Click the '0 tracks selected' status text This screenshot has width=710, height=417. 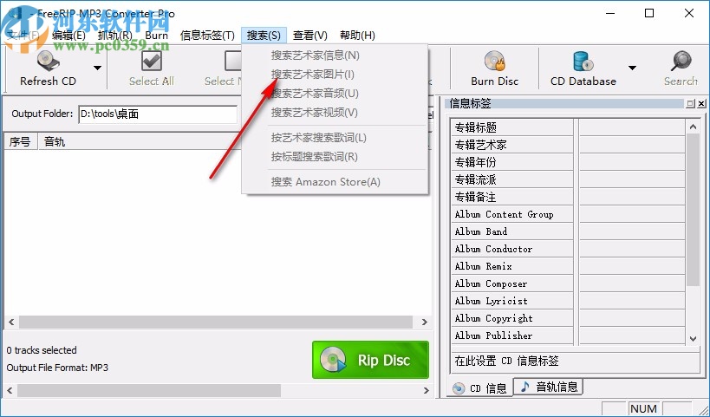point(42,350)
